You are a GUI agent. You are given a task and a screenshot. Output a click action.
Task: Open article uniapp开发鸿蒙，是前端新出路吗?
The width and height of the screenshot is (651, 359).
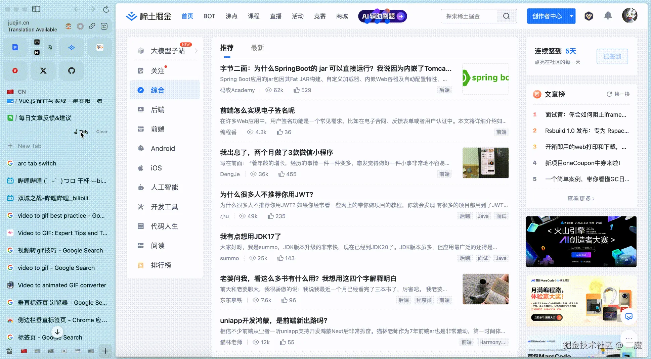coord(273,320)
